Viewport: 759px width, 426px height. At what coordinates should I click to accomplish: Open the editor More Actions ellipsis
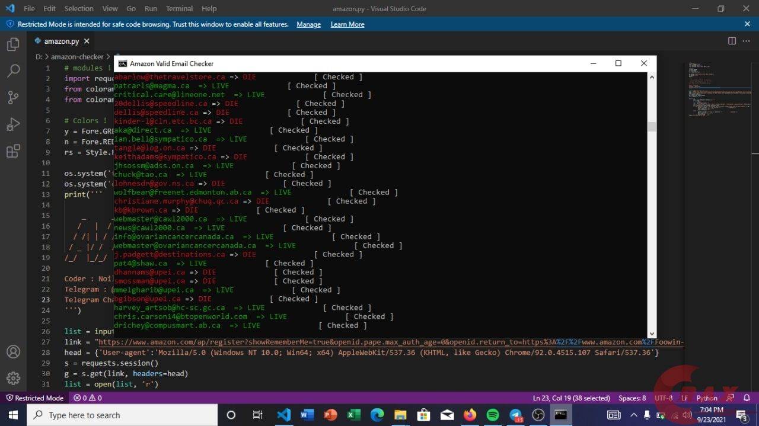[747, 41]
